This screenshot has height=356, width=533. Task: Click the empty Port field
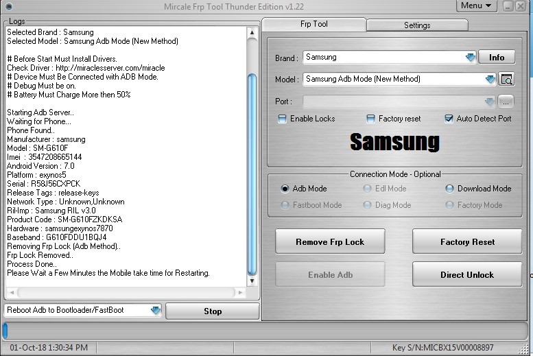pyautogui.click(x=399, y=102)
